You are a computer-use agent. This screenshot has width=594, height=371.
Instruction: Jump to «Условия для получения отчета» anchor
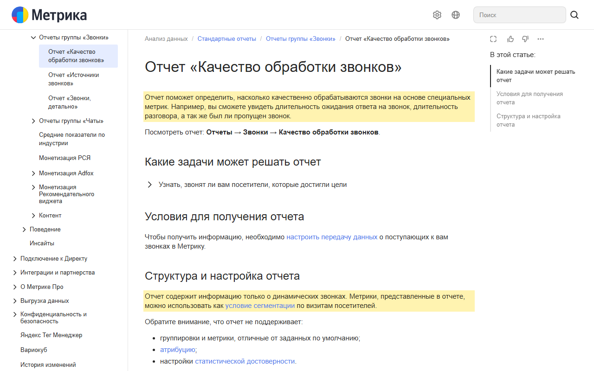[529, 98]
